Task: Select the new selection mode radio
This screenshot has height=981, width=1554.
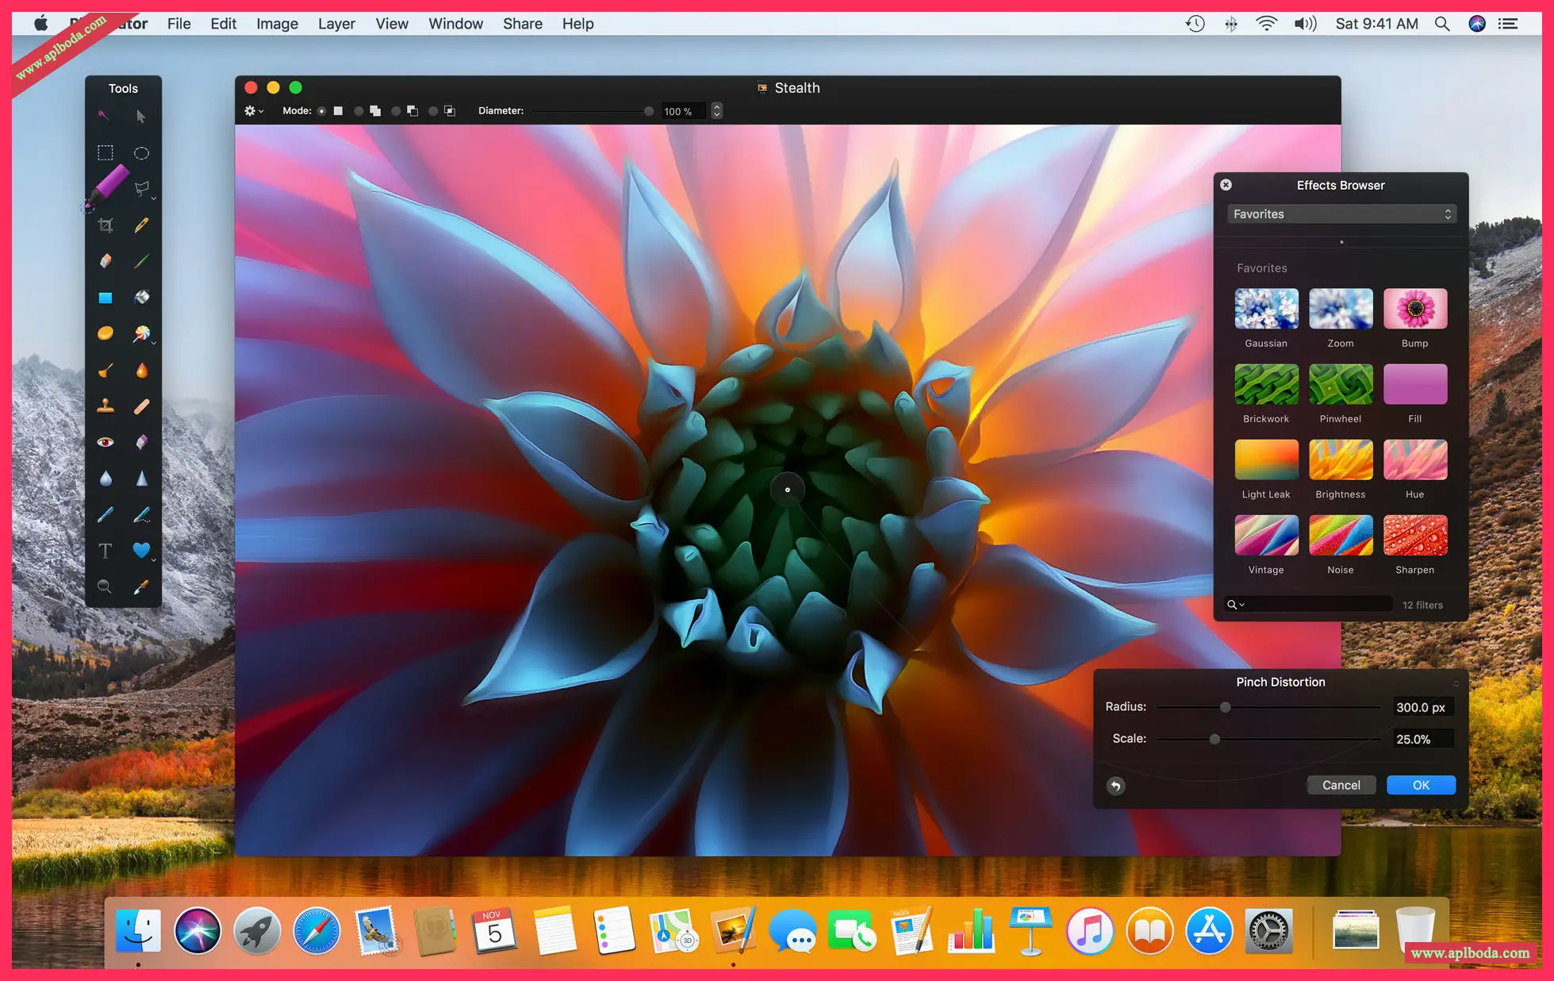Action: (x=322, y=111)
